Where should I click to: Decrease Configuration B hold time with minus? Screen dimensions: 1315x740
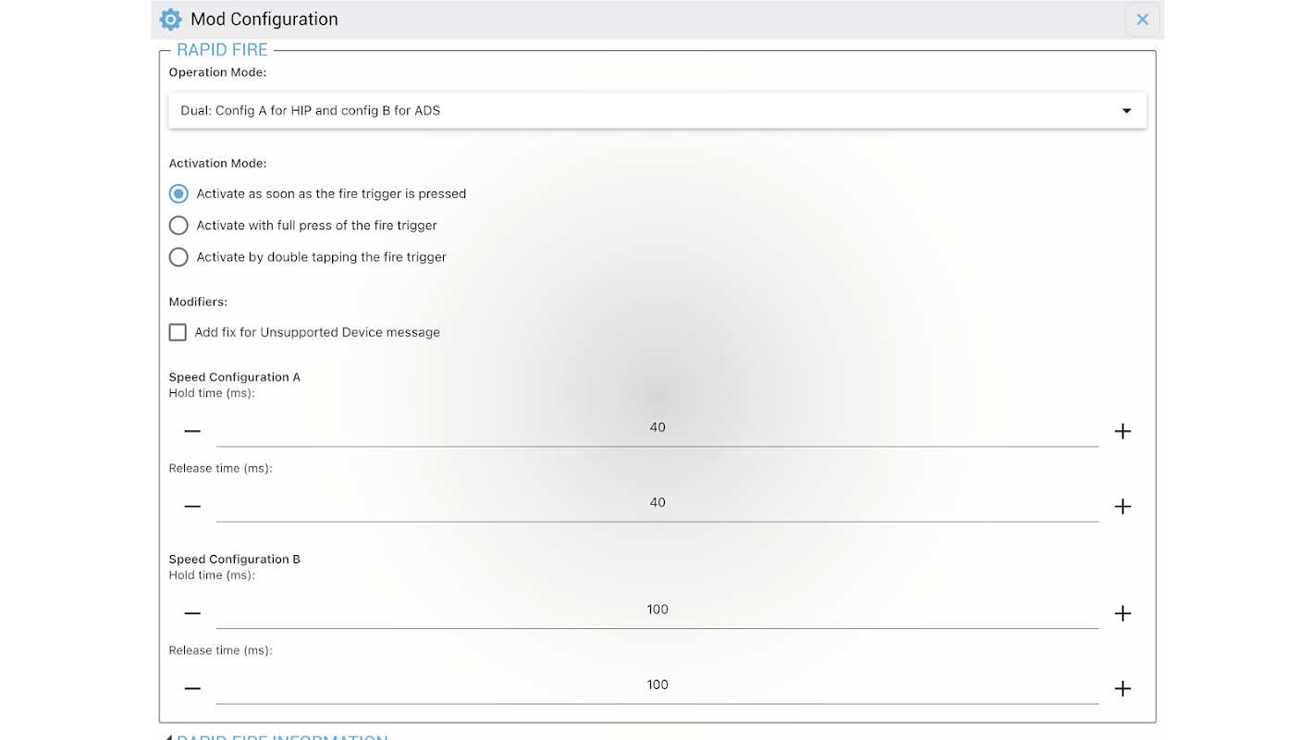click(192, 613)
